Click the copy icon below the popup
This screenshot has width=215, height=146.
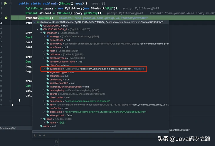coord(56,142)
